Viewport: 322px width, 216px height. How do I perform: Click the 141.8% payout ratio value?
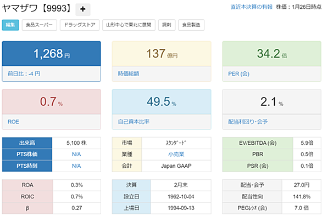[x=302, y=196]
